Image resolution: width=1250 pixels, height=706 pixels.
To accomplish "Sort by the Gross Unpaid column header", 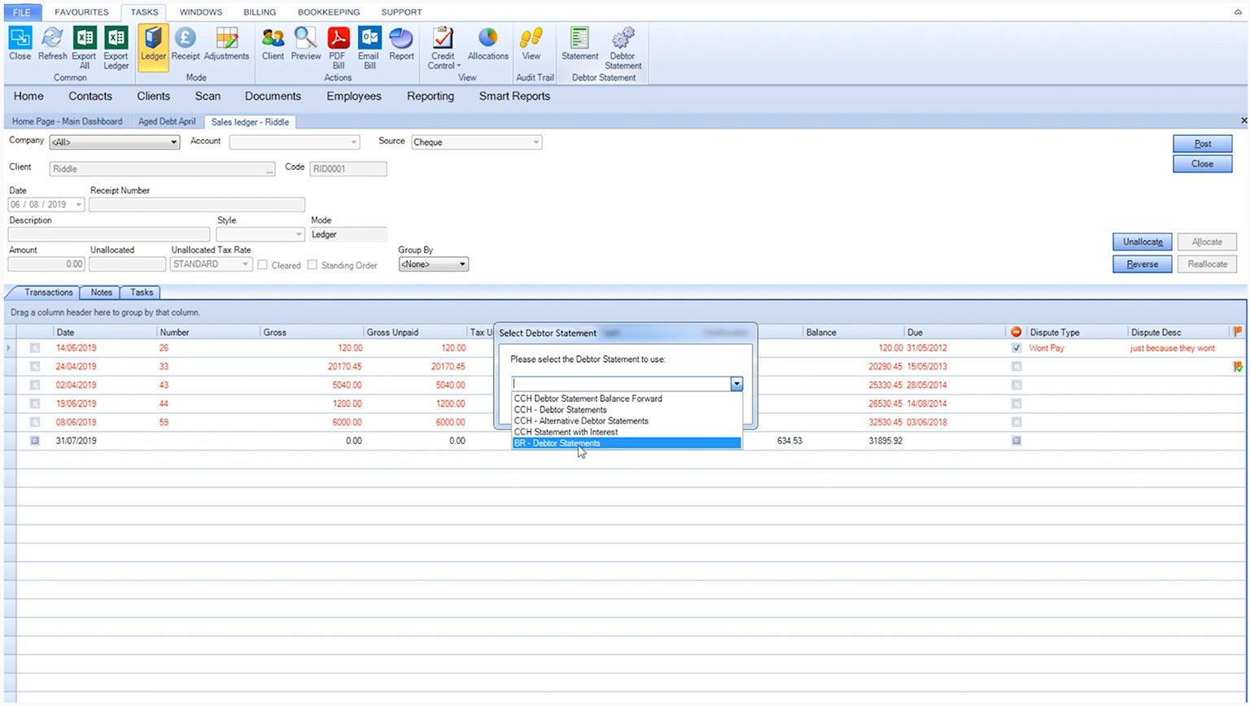I will pyautogui.click(x=392, y=333).
